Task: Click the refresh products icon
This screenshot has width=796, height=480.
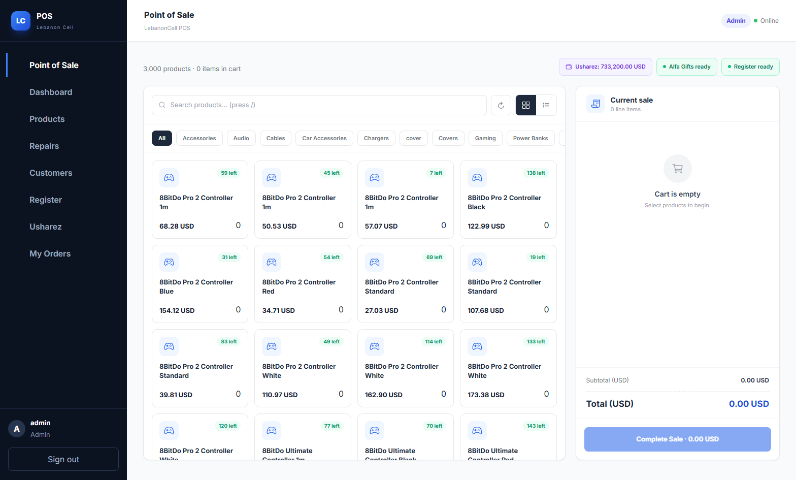Action: [x=501, y=105]
